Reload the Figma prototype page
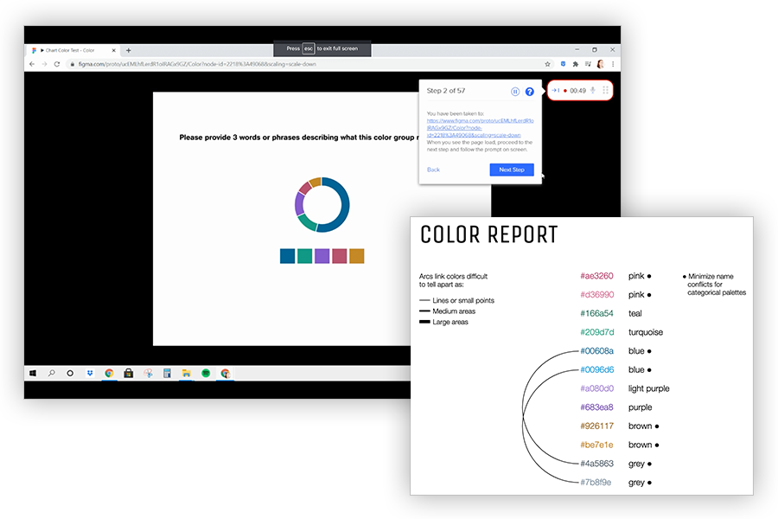778x519 pixels. (57, 64)
